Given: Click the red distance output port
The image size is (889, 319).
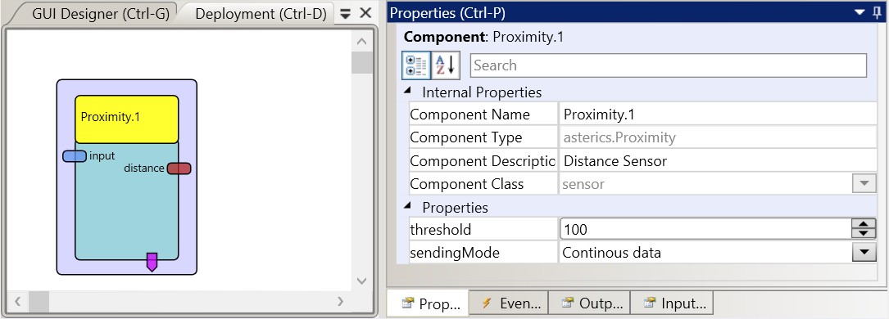Looking at the screenshot, I should (179, 168).
